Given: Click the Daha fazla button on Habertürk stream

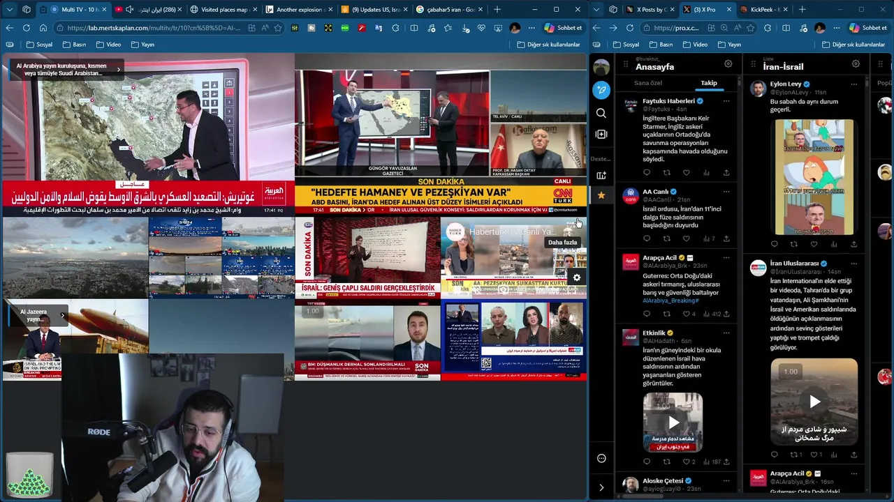Looking at the screenshot, I should (x=562, y=243).
